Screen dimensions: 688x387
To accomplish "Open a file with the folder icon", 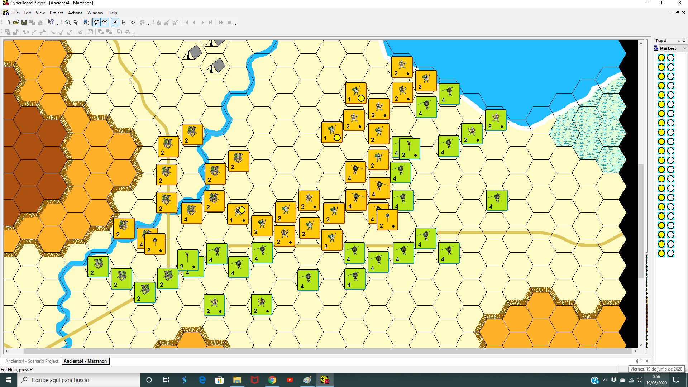I will pyautogui.click(x=16, y=22).
